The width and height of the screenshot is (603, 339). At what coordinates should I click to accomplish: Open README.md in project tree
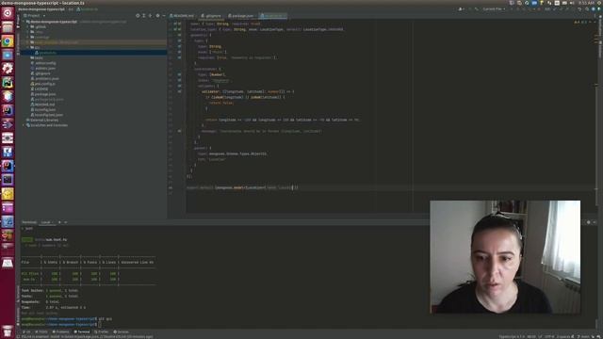(44, 105)
